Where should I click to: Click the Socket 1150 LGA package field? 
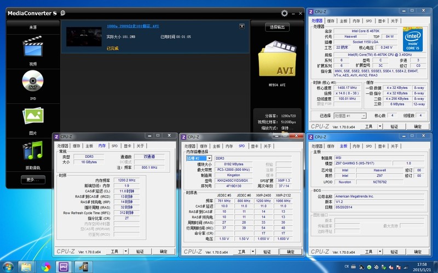click(365, 42)
